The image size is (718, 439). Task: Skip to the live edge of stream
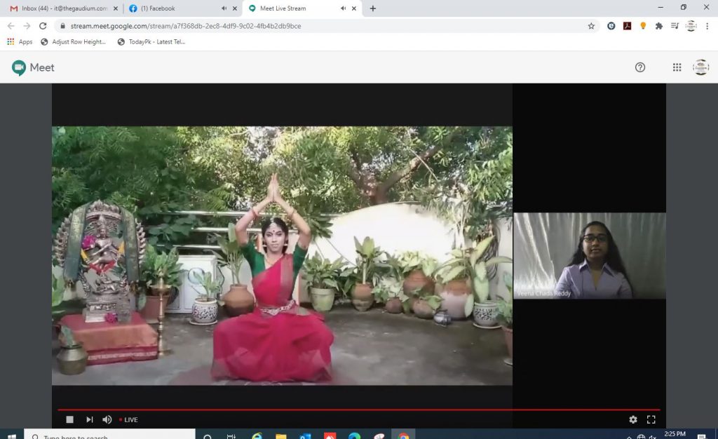click(89, 419)
